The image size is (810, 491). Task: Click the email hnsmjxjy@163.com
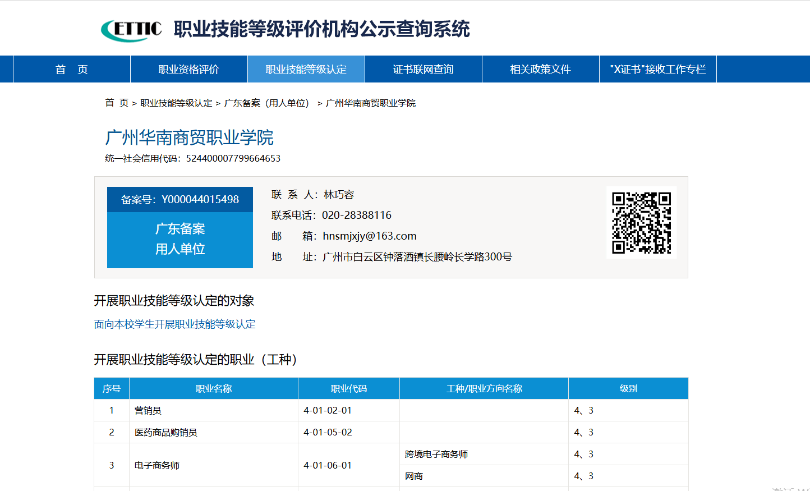[370, 236]
